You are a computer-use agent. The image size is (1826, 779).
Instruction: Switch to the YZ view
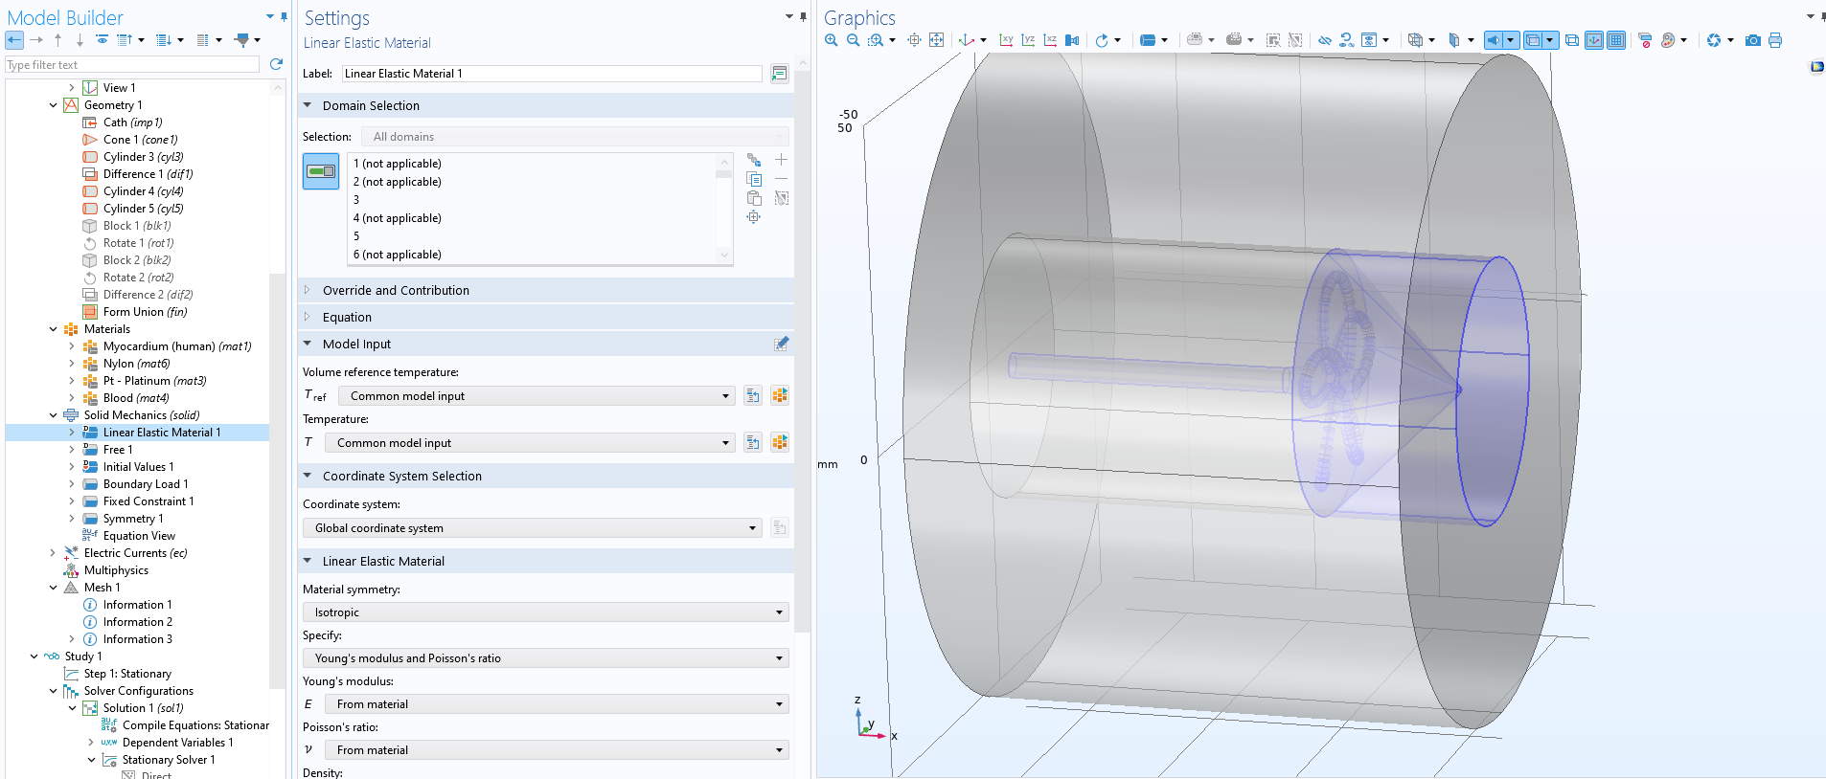(1028, 40)
